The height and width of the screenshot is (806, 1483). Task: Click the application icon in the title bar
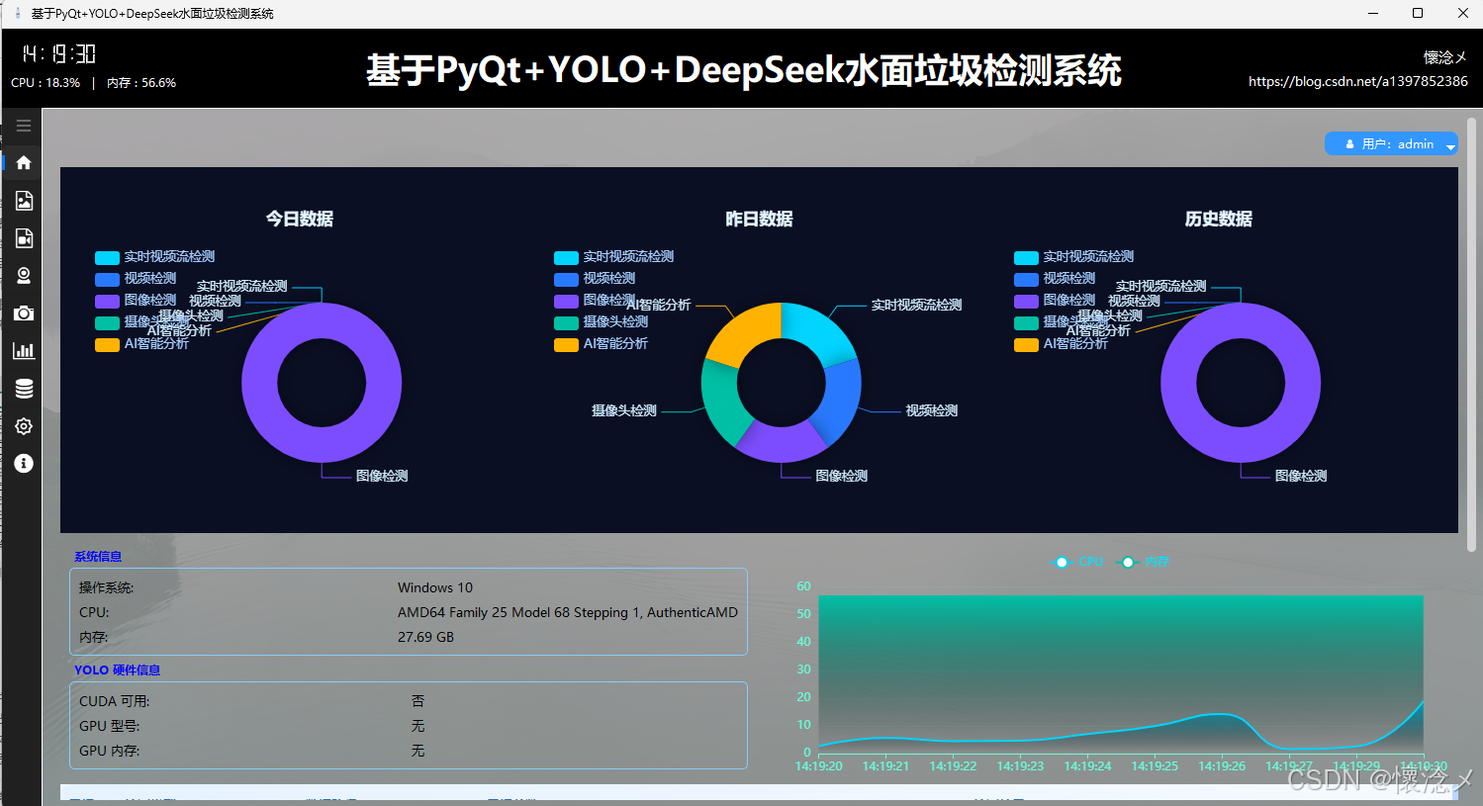point(17,14)
